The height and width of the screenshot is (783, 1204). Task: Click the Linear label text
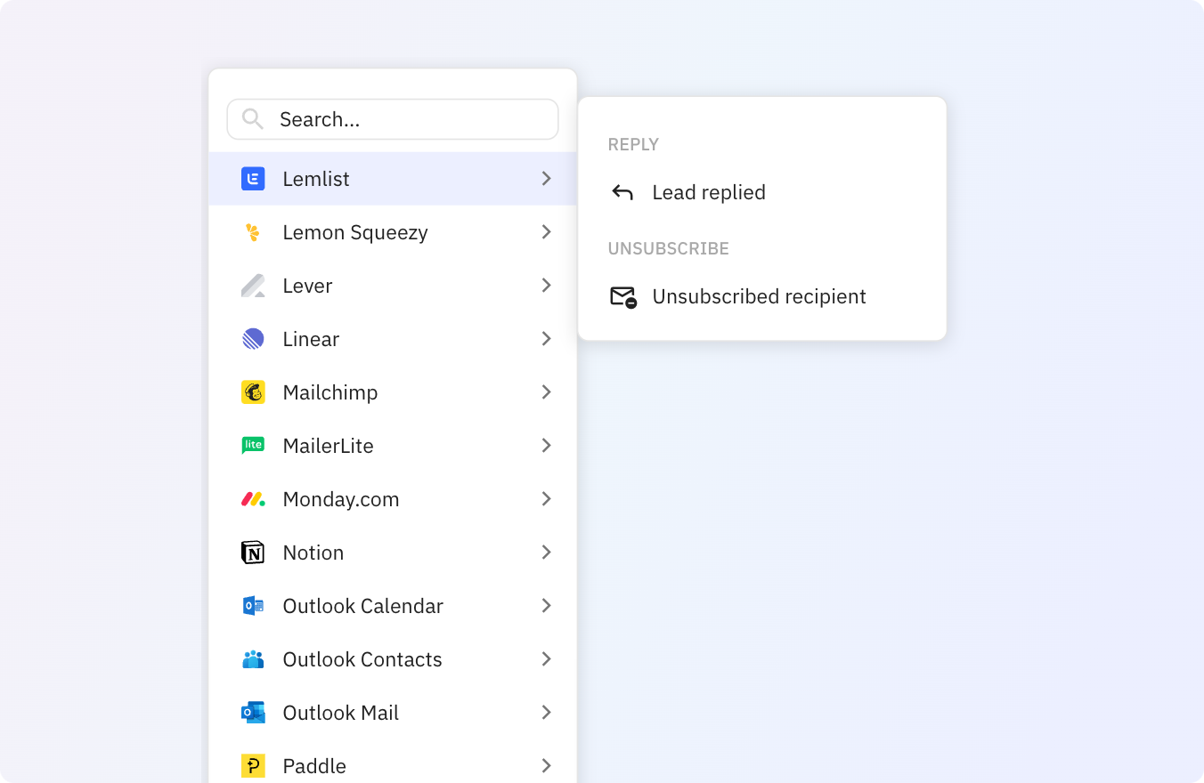point(311,339)
